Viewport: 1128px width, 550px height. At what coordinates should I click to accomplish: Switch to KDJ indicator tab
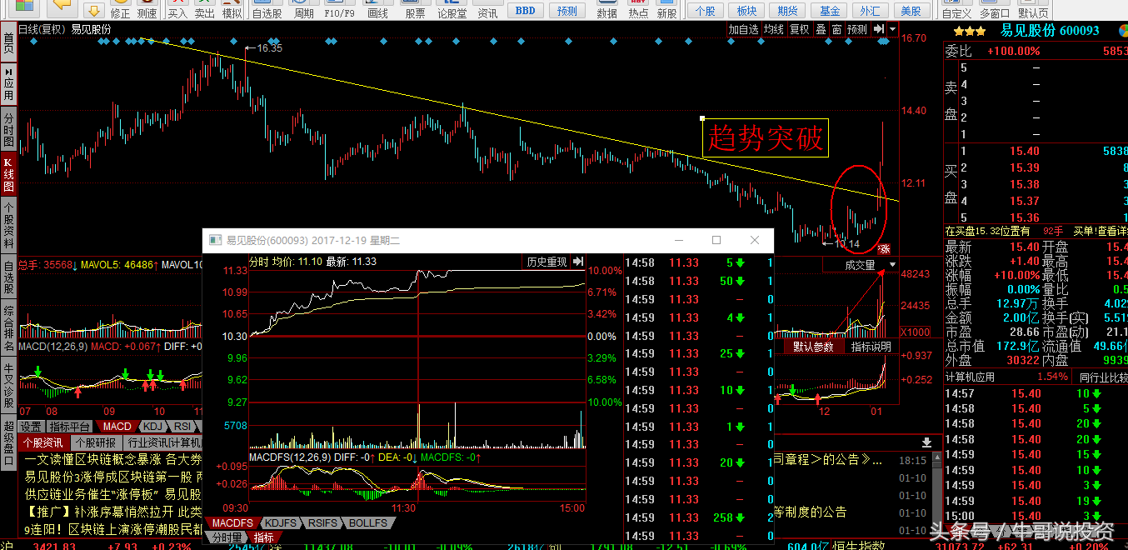153,426
